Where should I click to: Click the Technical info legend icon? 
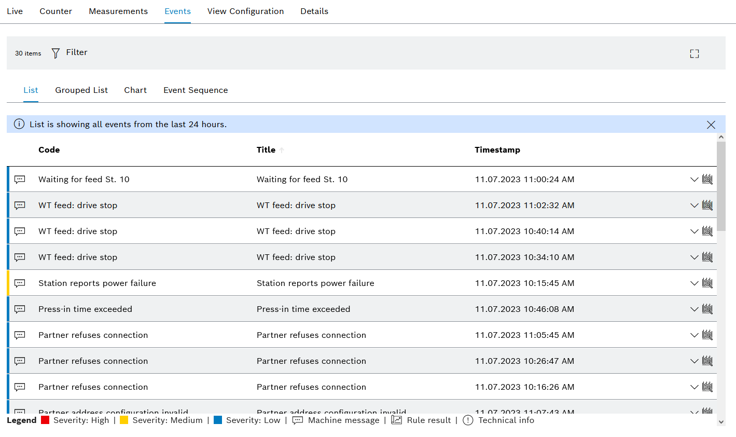point(468,420)
